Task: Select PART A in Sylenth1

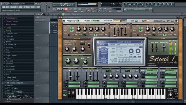Action: pos(116,21)
